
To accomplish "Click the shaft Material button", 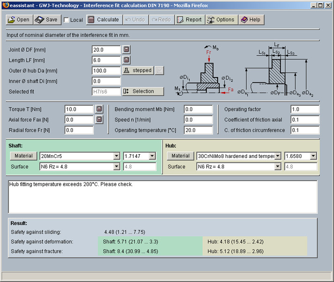I will [x=23, y=156].
